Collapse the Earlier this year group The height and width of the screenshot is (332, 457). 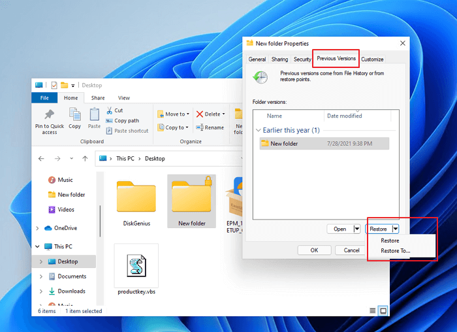point(259,130)
